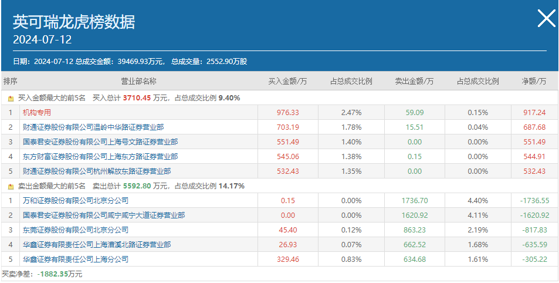The height and width of the screenshot is (283, 559).
Task: Select sell amount 59.09
Action: tap(415, 112)
